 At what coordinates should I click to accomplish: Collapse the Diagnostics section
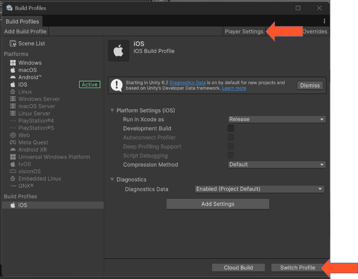(112, 179)
